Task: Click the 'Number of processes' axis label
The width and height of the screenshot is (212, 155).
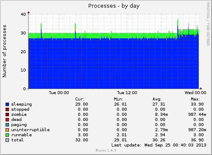Action: (x=4, y=51)
